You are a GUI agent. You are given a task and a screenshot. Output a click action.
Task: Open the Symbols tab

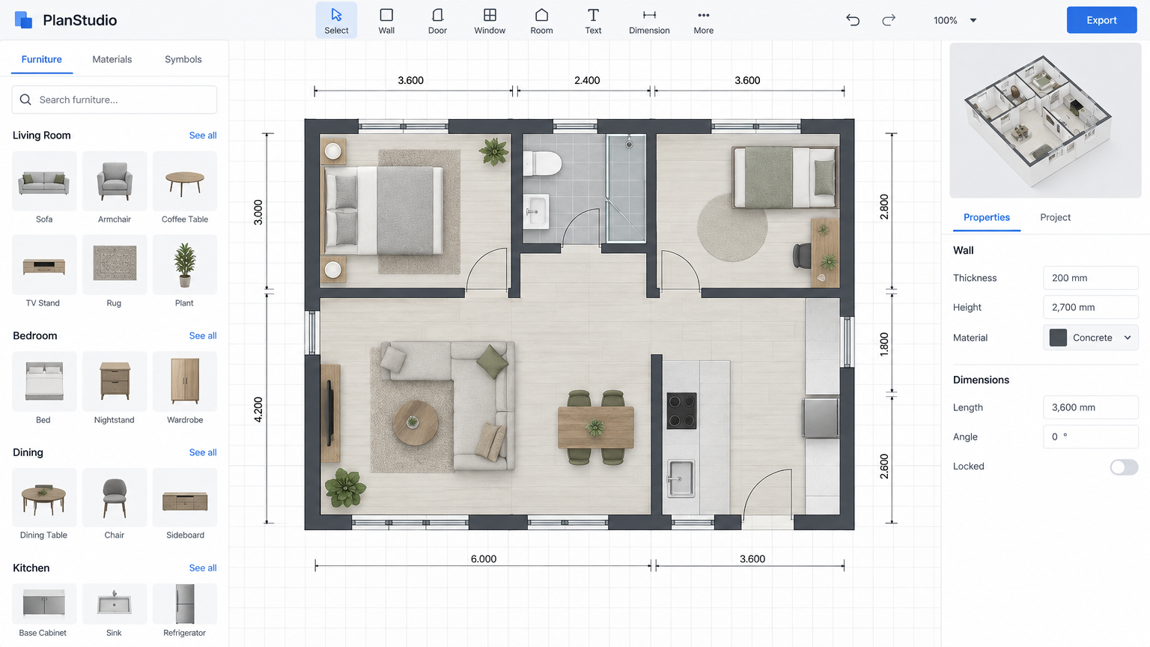pyautogui.click(x=183, y=59)
